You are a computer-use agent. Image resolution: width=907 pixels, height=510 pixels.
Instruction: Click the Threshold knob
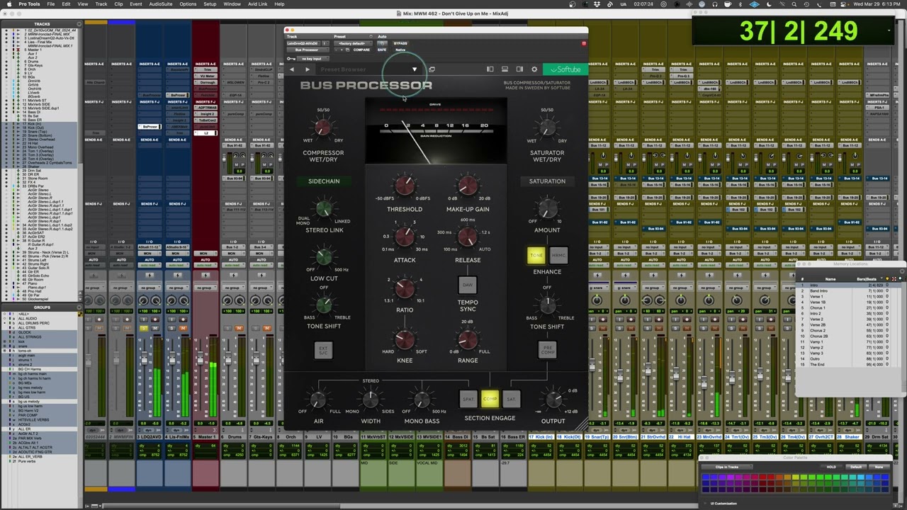click(x=405, y=186)
